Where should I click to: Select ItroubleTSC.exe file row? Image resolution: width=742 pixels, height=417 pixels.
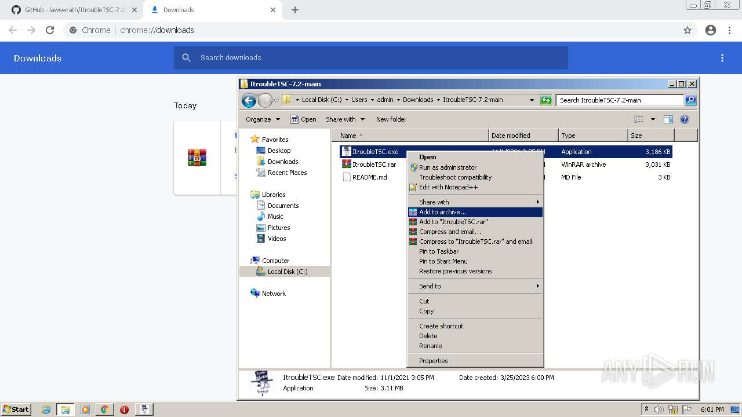click(x=506, y=152)
